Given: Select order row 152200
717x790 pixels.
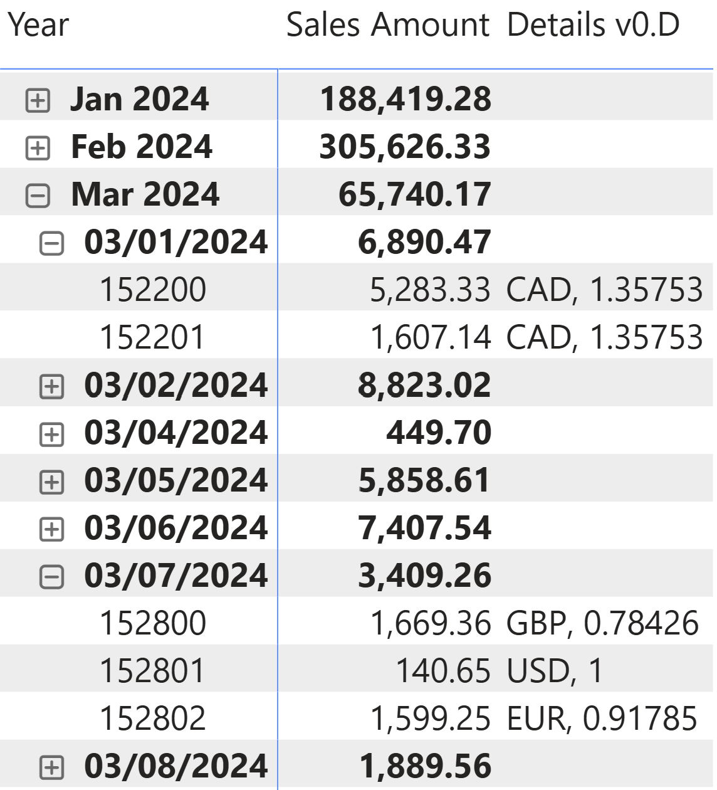Looking at the screenshot, I should click(x=153, y=290).
